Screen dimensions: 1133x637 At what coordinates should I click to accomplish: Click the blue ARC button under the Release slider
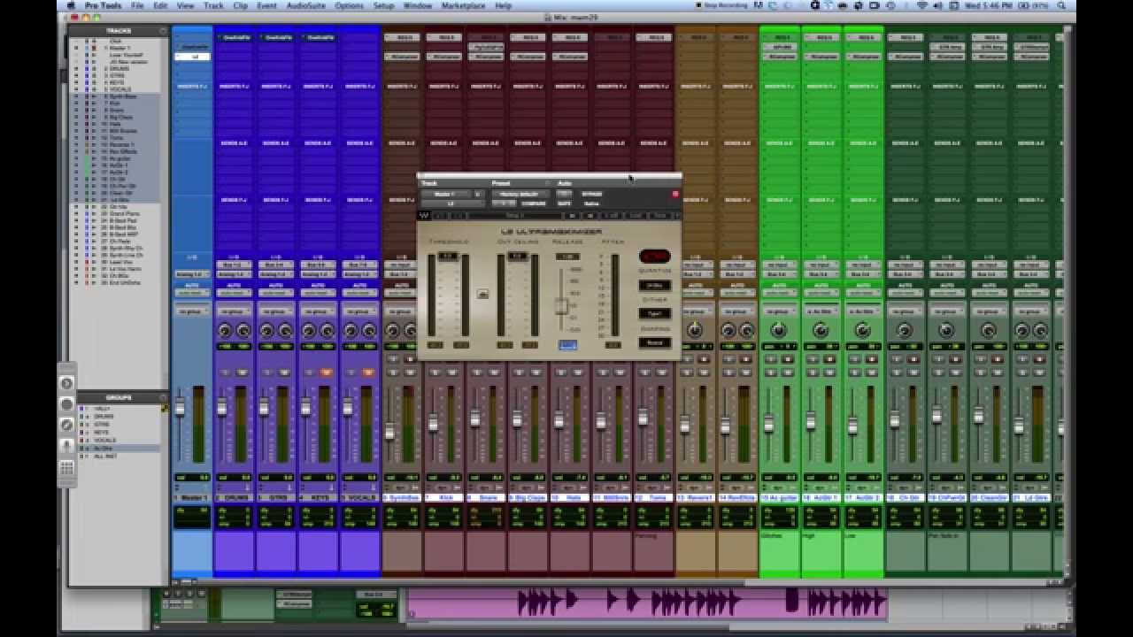click(567, 345)
